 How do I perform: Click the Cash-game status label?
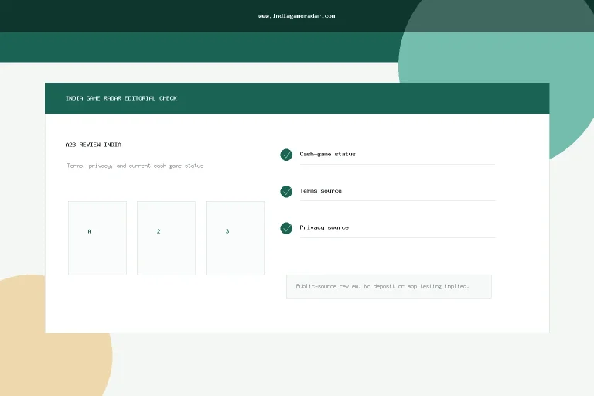[x=328, y=154]
